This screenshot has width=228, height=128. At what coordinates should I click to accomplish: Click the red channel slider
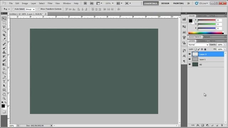coord(207,20)
